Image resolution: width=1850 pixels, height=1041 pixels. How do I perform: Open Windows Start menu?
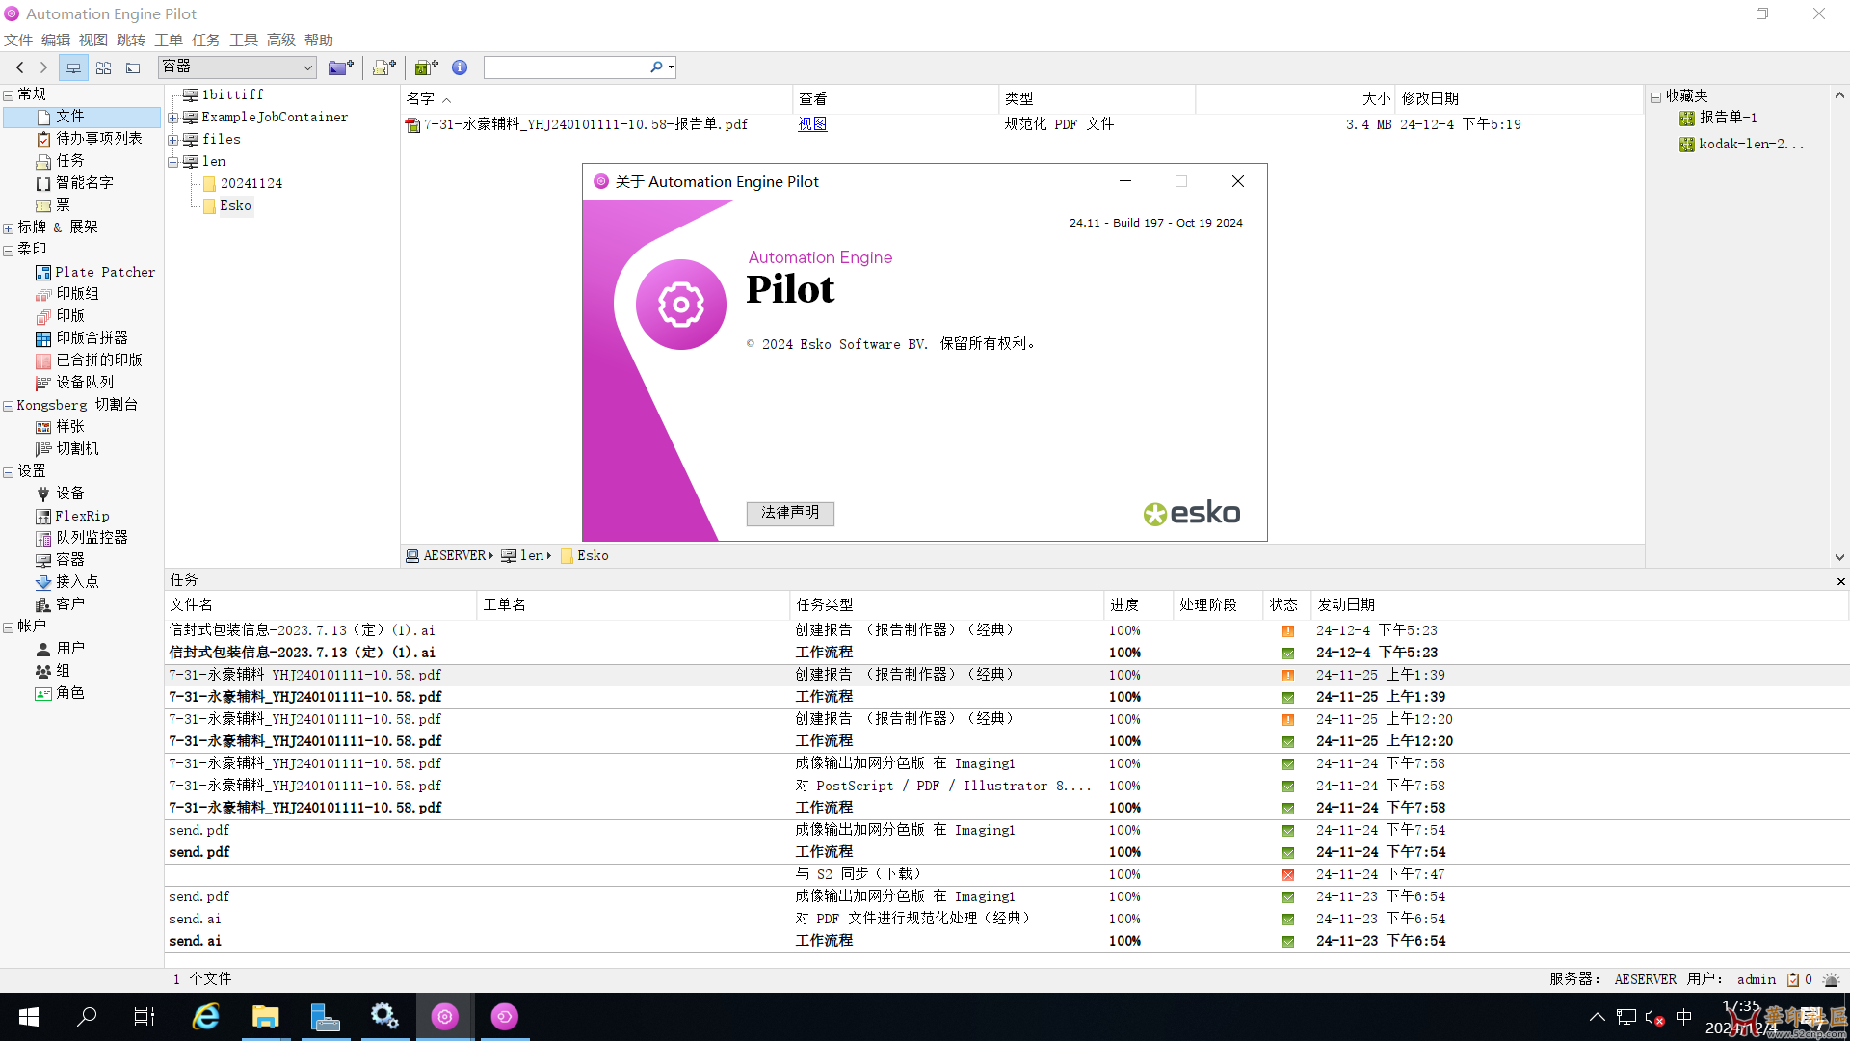click(x=29, y=1017)
